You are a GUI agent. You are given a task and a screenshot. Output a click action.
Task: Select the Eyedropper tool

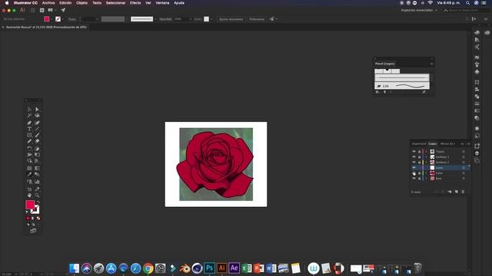(29, 175)
